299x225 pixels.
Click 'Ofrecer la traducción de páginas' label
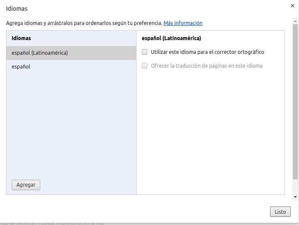[207, 66]
